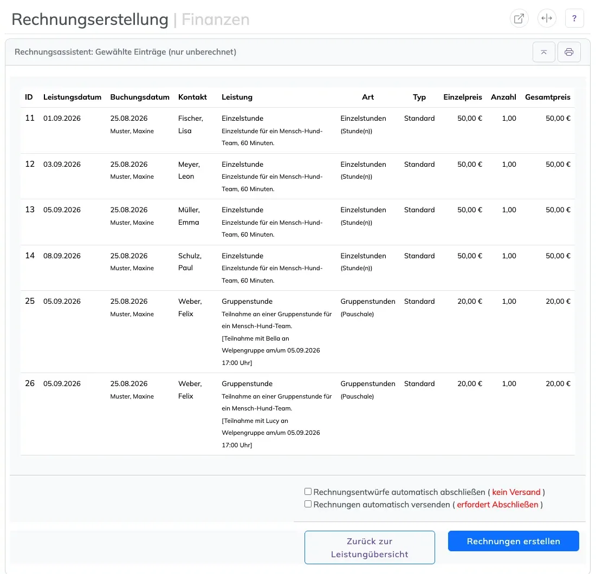Click Einzelstunden art in row 14
Image resolution: width=596 pixels, height=574 pixels.
click(363, 256)
